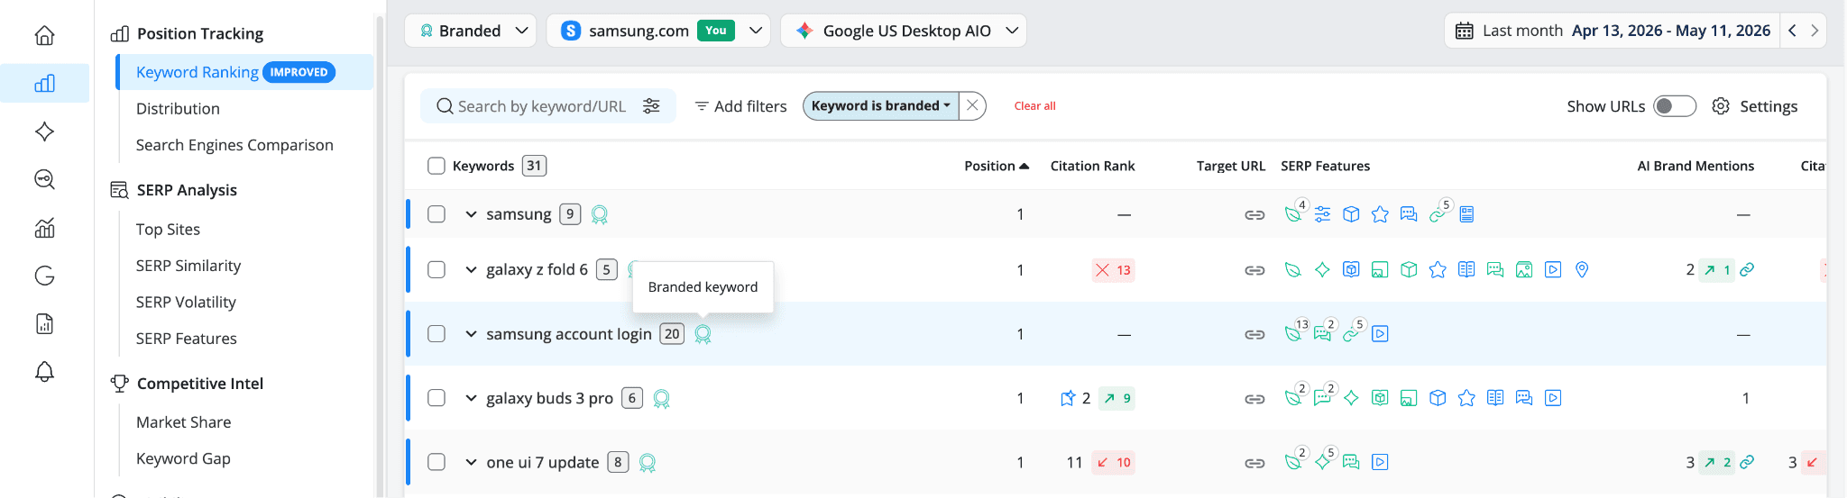Open the Settings gear
Screen dimensions: 1847x498
pyautogui.click(x=1721, y=106)
